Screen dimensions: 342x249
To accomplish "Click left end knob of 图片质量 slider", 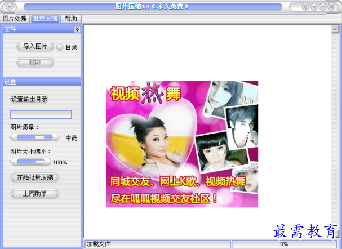I will (x=14, y=137).
